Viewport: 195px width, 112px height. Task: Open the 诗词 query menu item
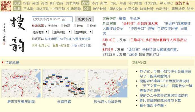pyautogui.click(x=95, y=3)
